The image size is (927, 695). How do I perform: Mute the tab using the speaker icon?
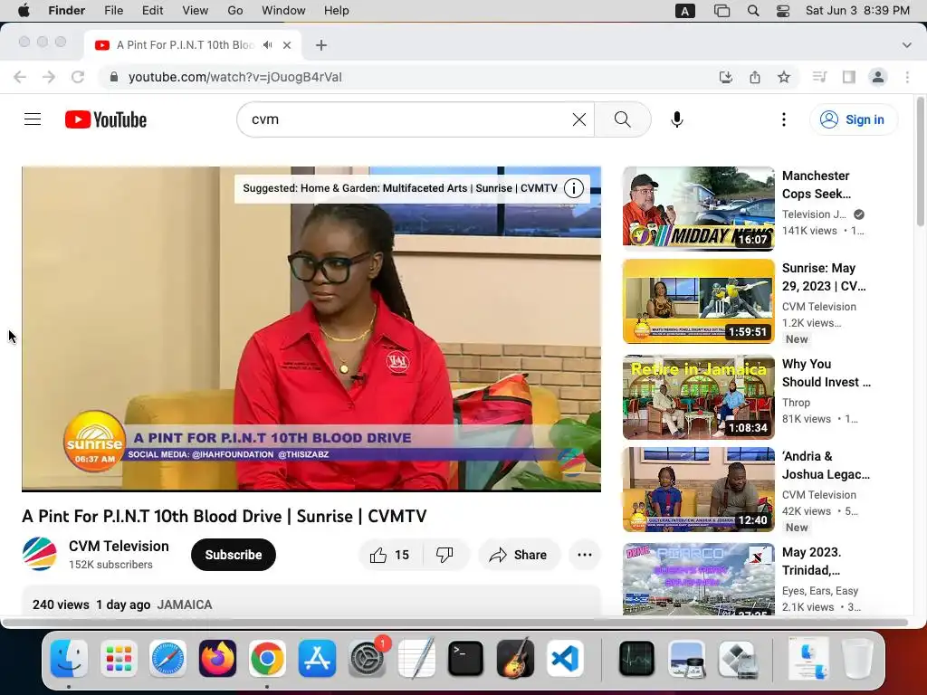(268, 45)
